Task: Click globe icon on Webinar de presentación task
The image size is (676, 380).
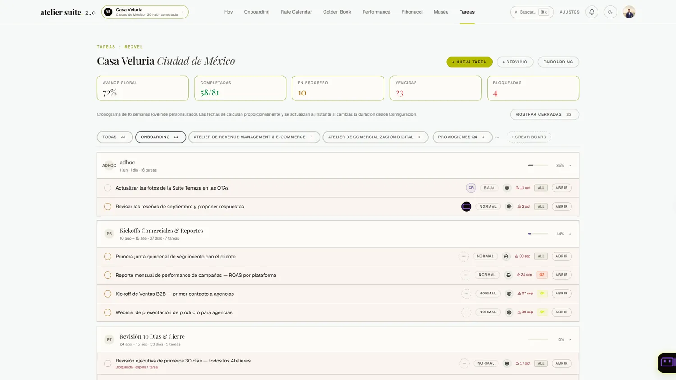Action: (x=509, y=312)
